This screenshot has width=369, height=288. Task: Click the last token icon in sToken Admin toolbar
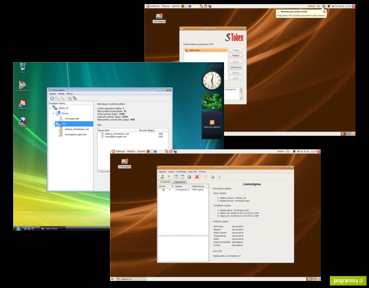click(x=75, y=98)
